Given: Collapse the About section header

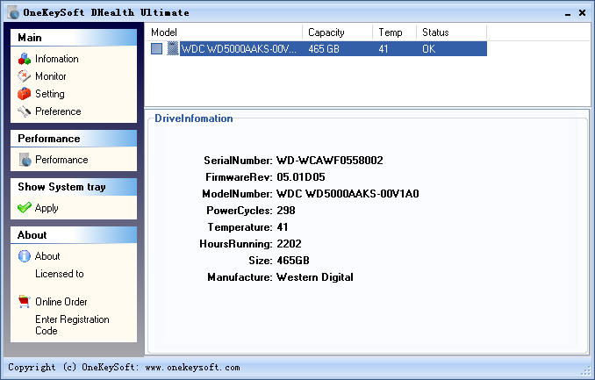Looking at the screenshot, I should pyautogui.click(x=74, y=235).
